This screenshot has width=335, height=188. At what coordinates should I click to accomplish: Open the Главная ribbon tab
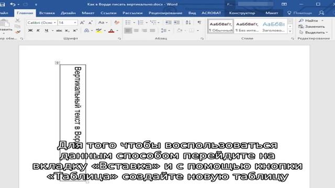(x=25, y=13)
